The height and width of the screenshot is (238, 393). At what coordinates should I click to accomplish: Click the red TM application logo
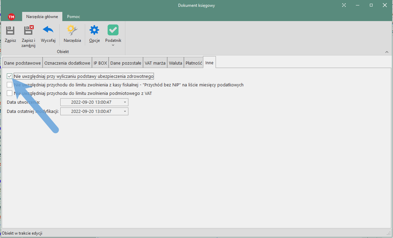pos(11,17)
